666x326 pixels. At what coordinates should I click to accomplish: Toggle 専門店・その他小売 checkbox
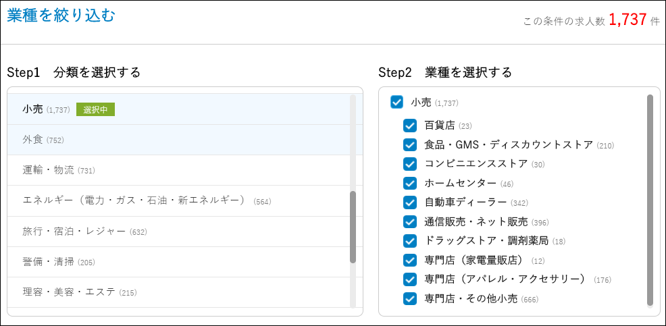click(x=410, y=299)
